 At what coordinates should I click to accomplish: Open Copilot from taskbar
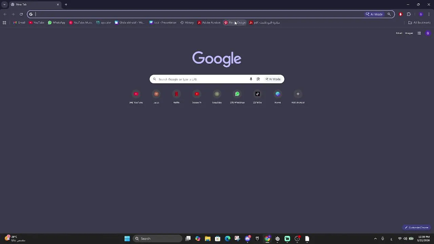click(198, 239)
